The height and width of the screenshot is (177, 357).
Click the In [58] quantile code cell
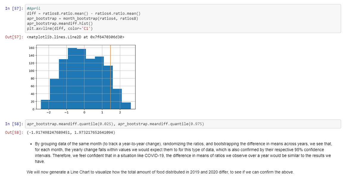pos(183,124)
